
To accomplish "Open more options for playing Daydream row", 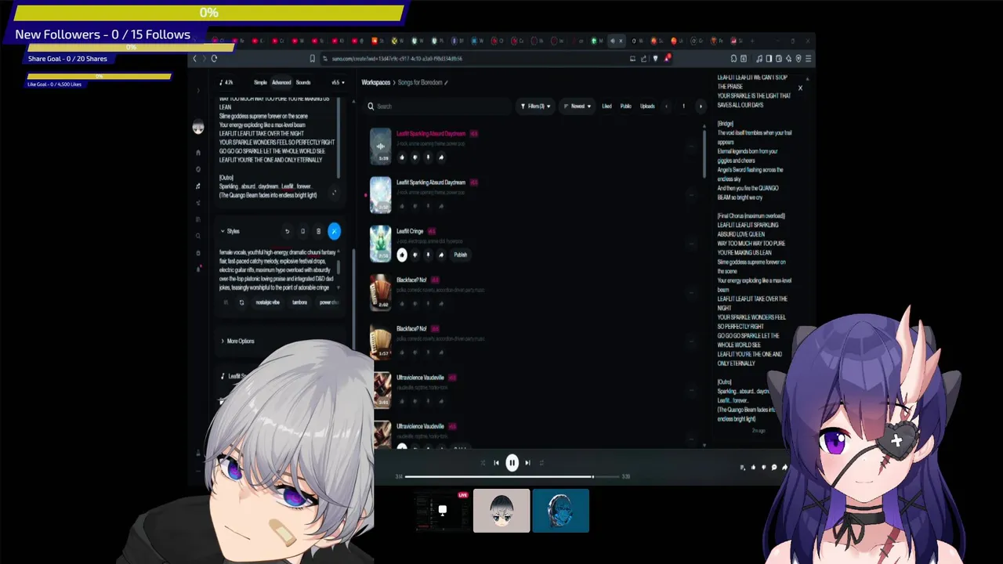I will point(691,146).
